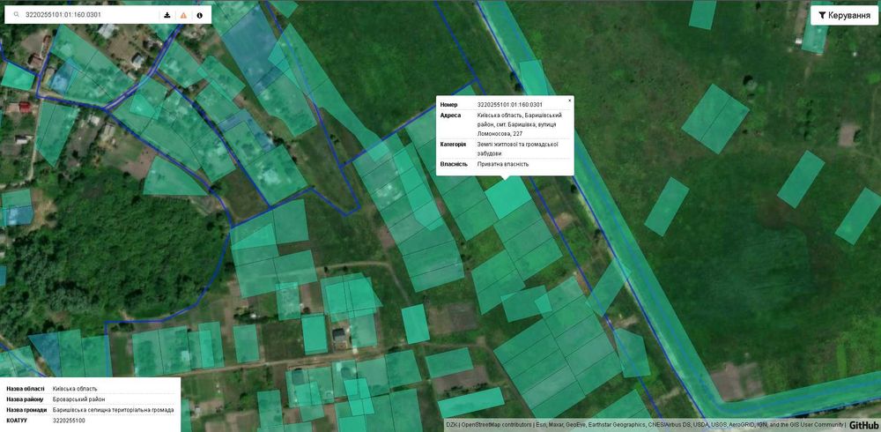Screen dimensions: 881x432
Task: Open the Керування filter button
Action: (x=845, y=15)
